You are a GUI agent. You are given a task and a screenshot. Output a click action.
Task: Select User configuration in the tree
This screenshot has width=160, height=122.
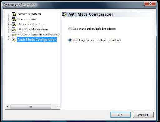pos(32,24)
